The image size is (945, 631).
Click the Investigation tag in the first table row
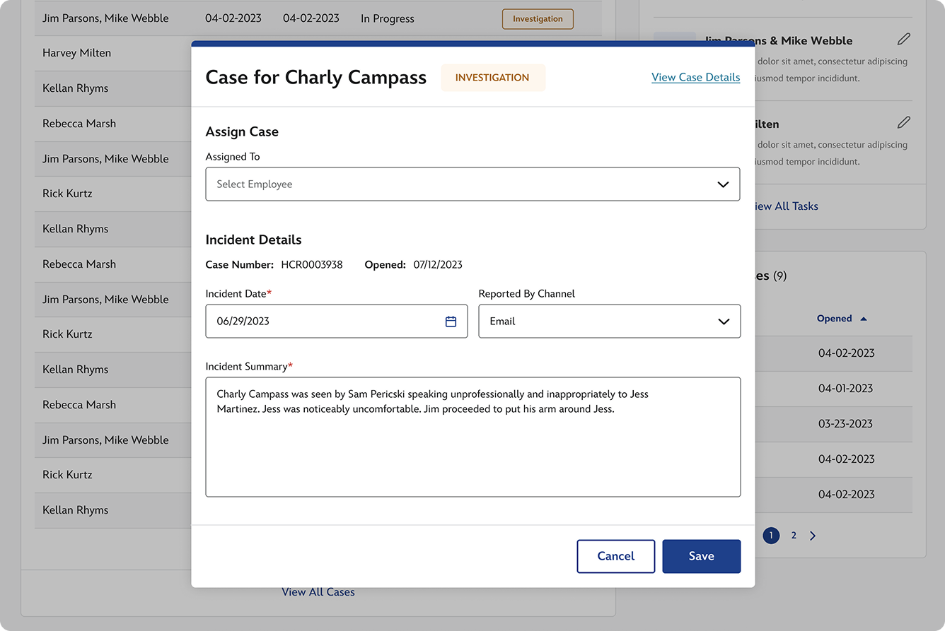[x=538, y=19]
